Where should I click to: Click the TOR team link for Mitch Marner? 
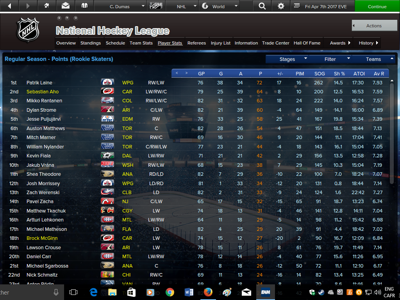(127, 137)
